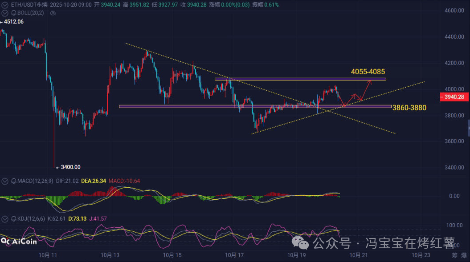470x262 pixels.
Task: Click the MACD 0.00 axis label
Action: coord(454,196)
